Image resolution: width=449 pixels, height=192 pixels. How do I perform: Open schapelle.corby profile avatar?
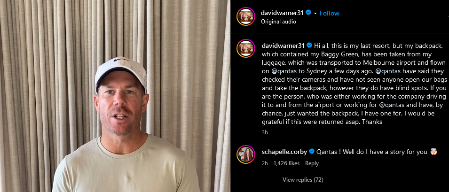(x=246, y=154)
